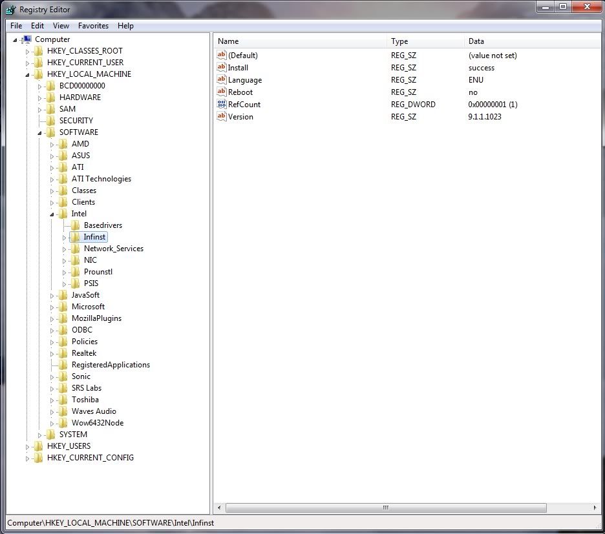Open the Edit menu
605x534 pixels.
pos(37,25)
